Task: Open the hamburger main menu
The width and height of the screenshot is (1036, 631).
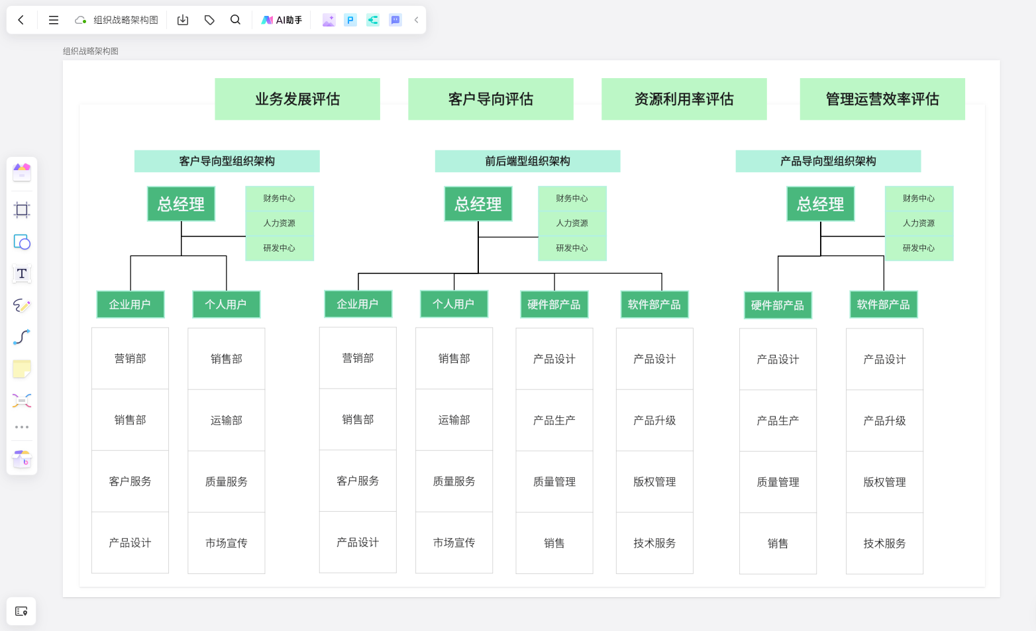Action: click(54, 20)
